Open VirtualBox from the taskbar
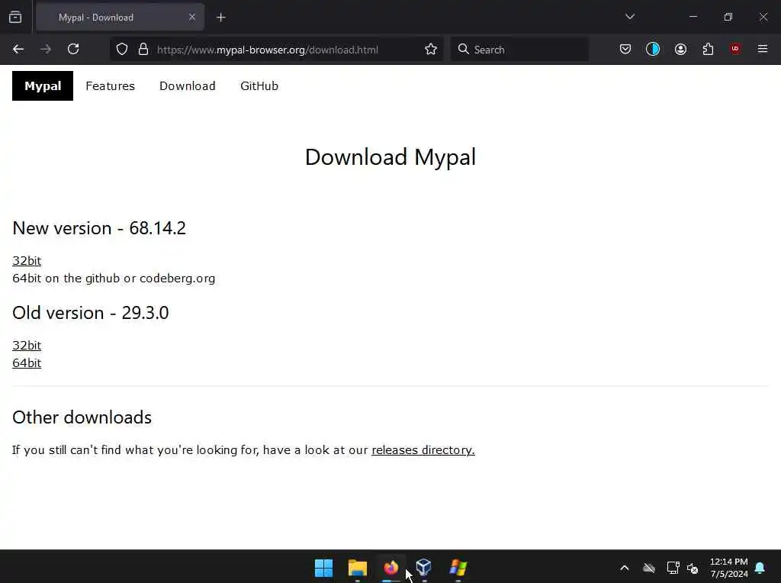This screenshot has width=781, height=583. (x=424, y=568)
